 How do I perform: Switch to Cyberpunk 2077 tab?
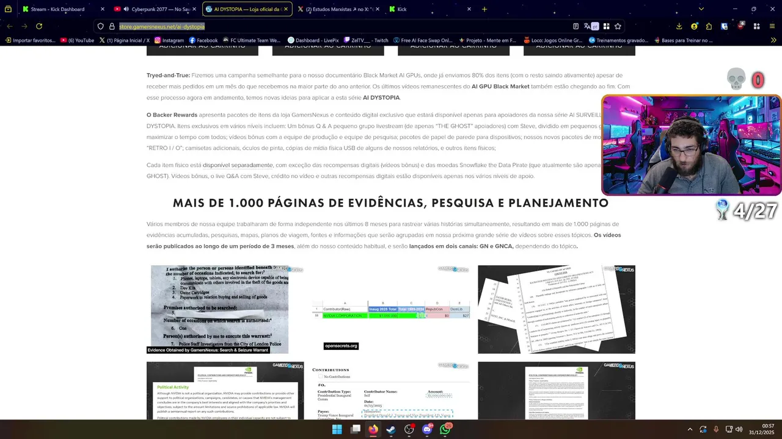point(155,9)
